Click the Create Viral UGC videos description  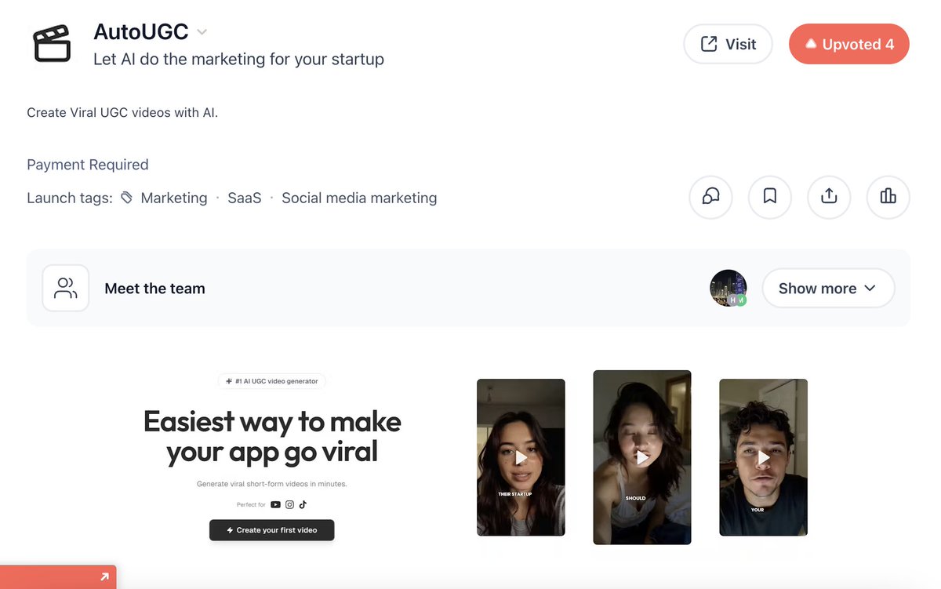point(122,112)
